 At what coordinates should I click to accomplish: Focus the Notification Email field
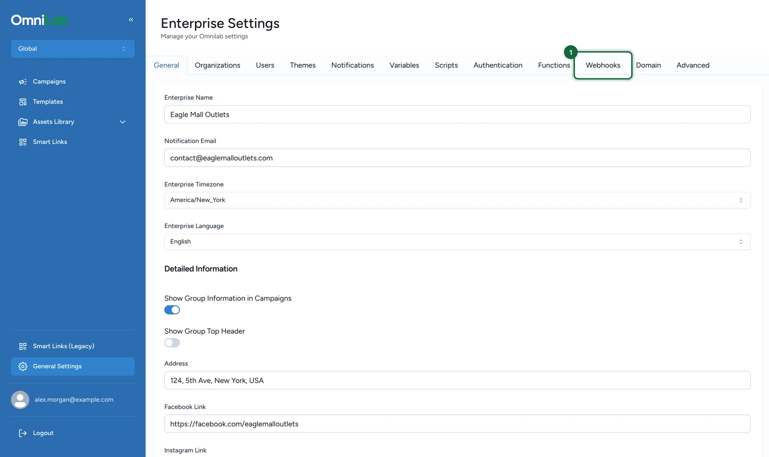457,158
